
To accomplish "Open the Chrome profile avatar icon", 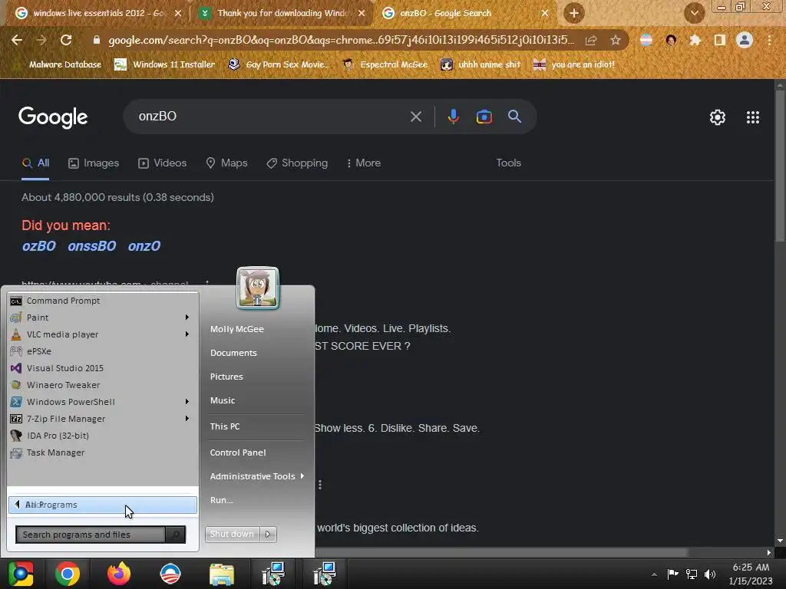I will 745,40.
